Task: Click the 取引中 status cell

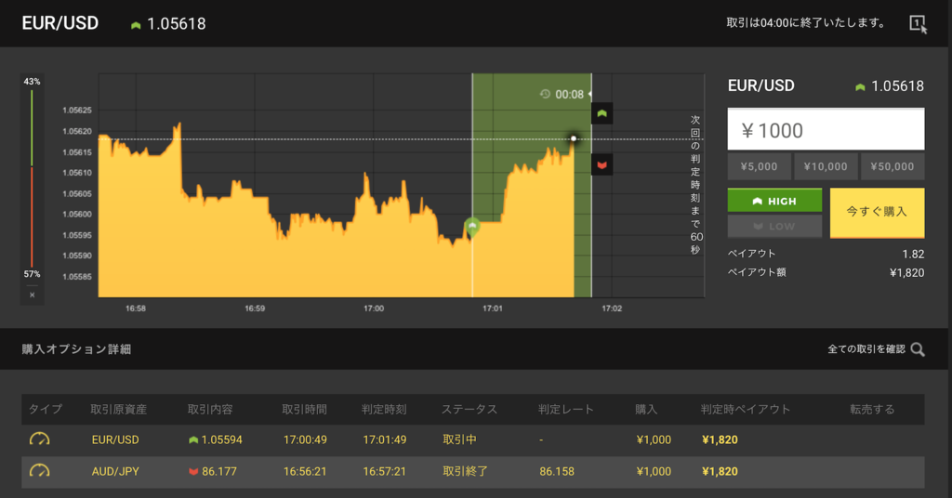Action: pyautogui.click(x=459, y=439)
